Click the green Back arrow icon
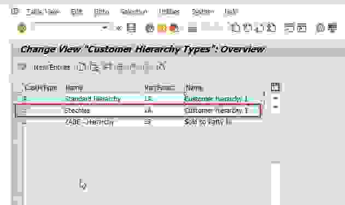The width and height of the screenshot is (345, 205). click(x=150, y=28)
